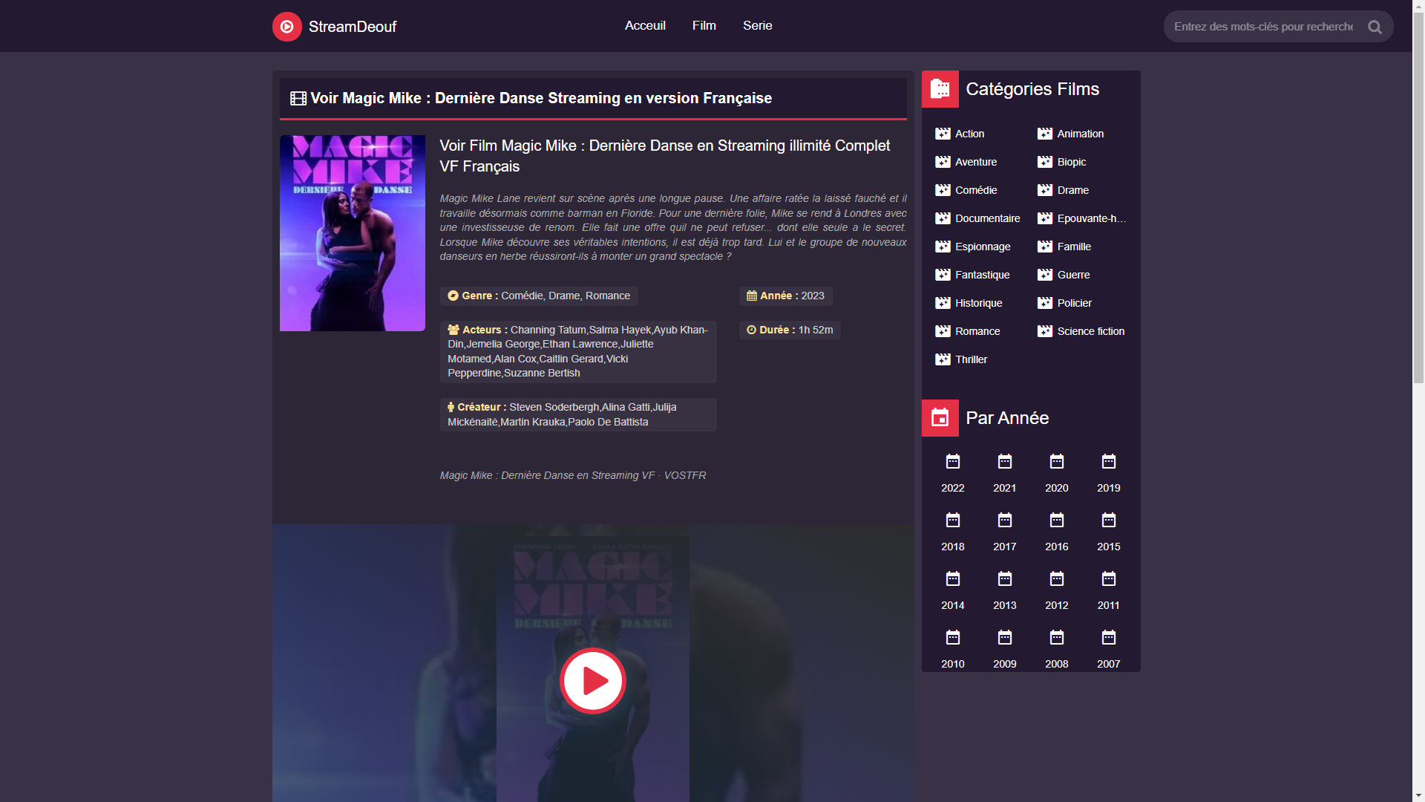Click the Policier category clapper icon
The image size is (1425, 802).
[1045, 303]
